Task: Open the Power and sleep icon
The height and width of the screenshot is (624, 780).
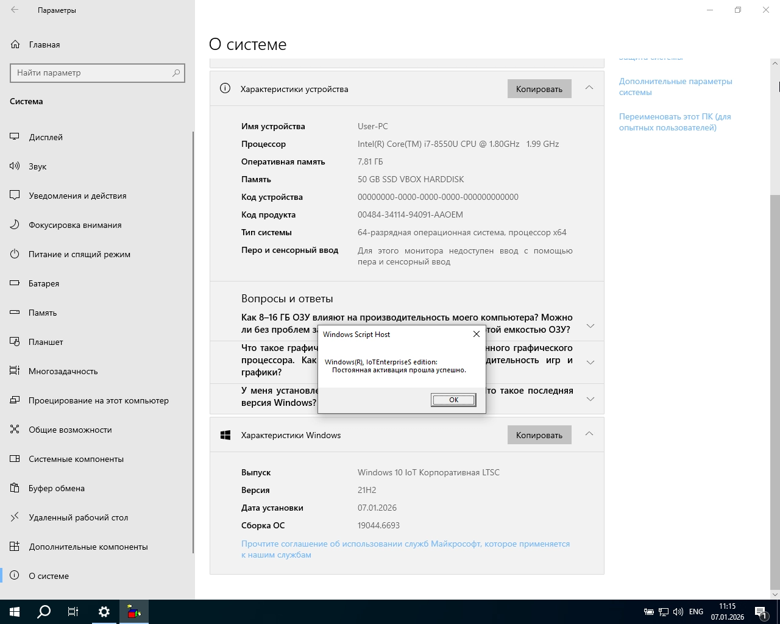Action: click(15, 254)
